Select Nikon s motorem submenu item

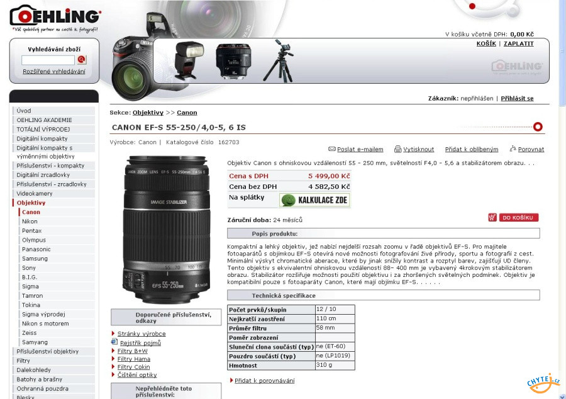[57, 323]
